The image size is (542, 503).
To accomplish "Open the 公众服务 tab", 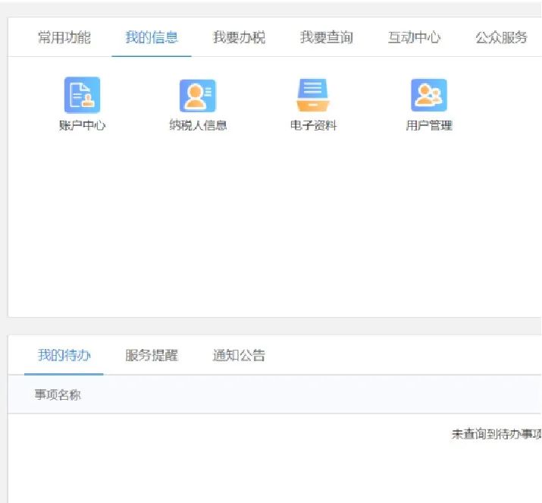I will coord(501,37).
